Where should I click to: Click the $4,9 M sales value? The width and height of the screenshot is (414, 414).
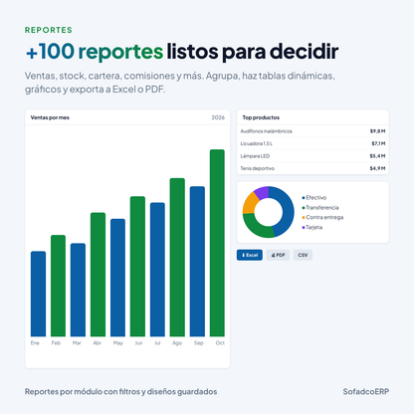coord(377,168)
